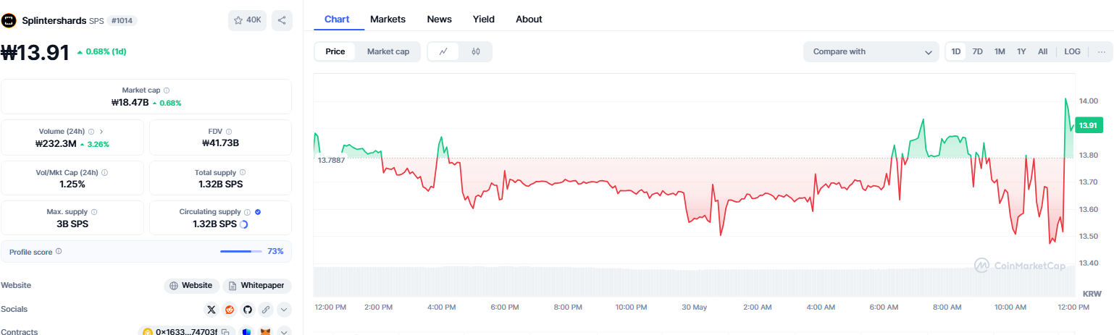The image size is (1114, 335).
Task: Open the X (Twitter) social link
Action: [212, 310]
